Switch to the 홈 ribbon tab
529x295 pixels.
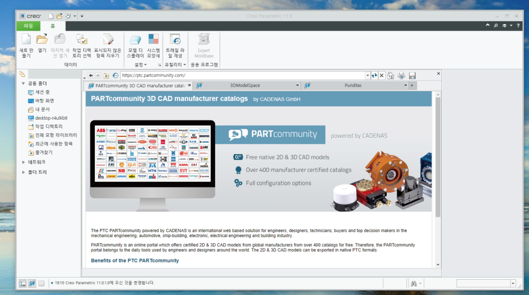pos(53,26)
